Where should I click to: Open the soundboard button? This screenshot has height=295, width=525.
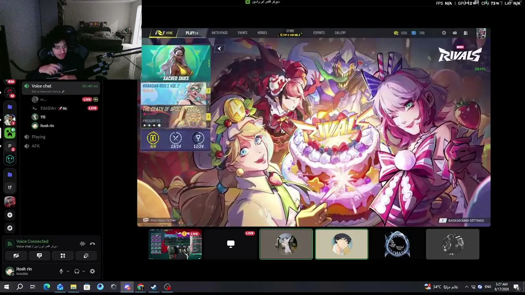point(86,256)
